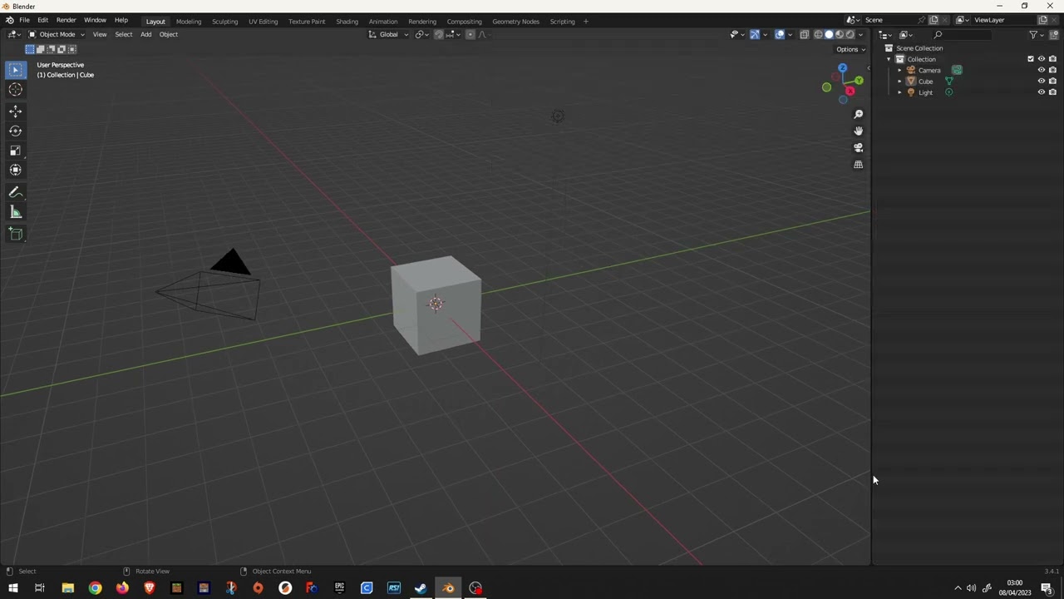The height and width of the screenshot is (599, 1064).
Task: Add a new workspace with plus icon
Action: click(585, 22)
